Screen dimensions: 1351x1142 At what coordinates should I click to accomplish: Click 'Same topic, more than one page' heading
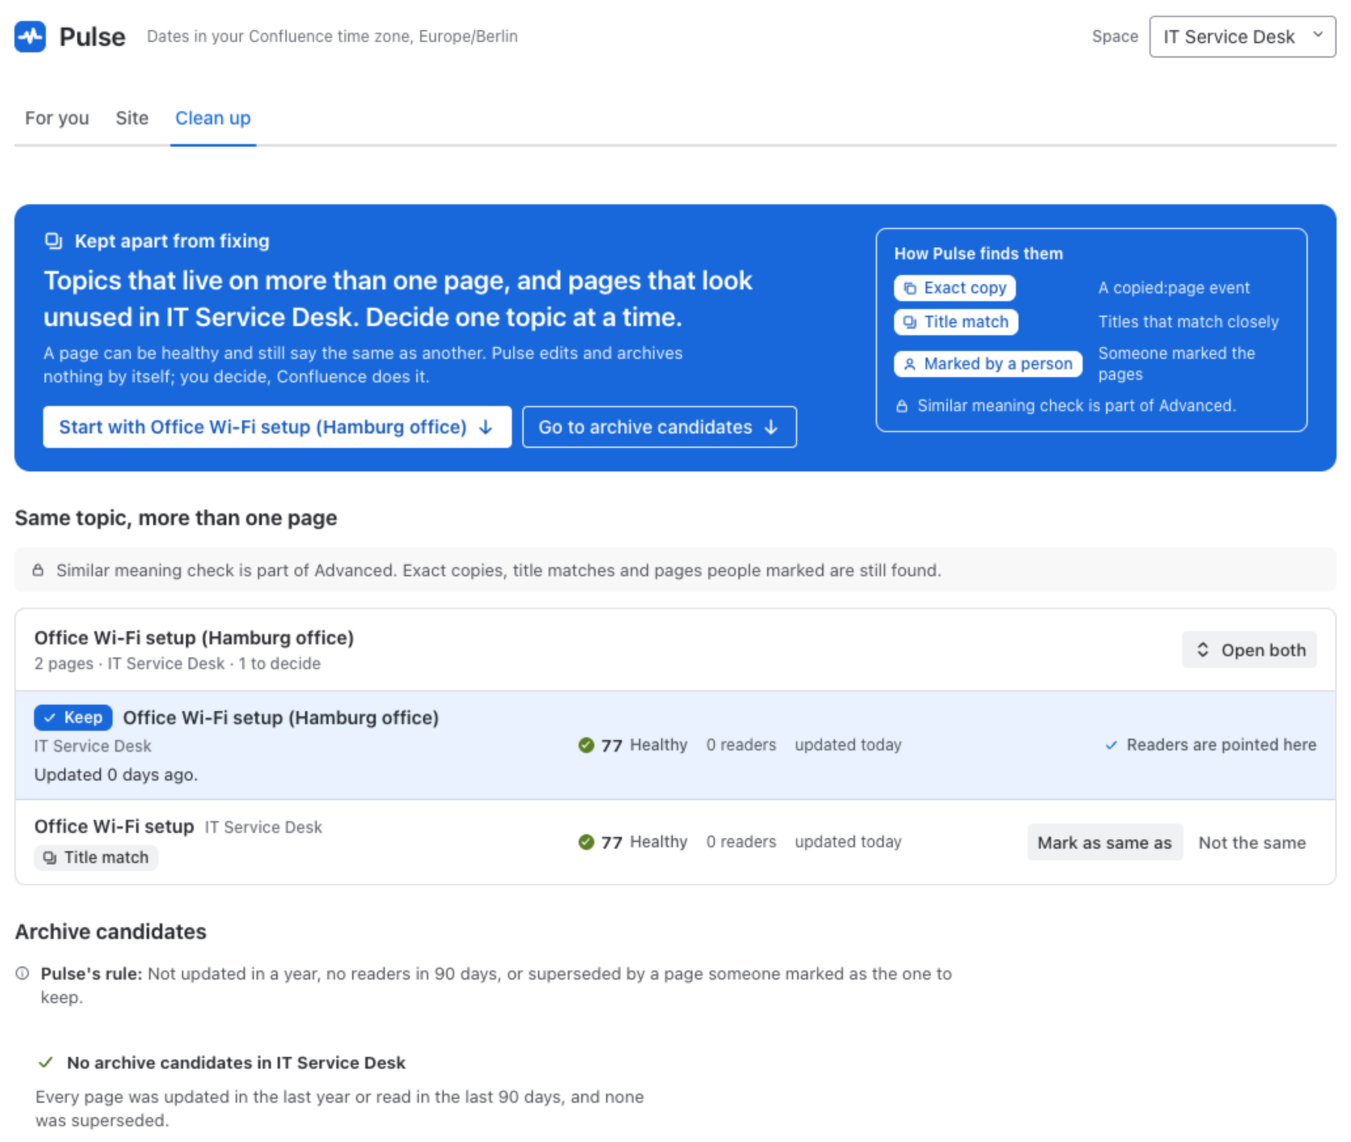click(176, 518)
